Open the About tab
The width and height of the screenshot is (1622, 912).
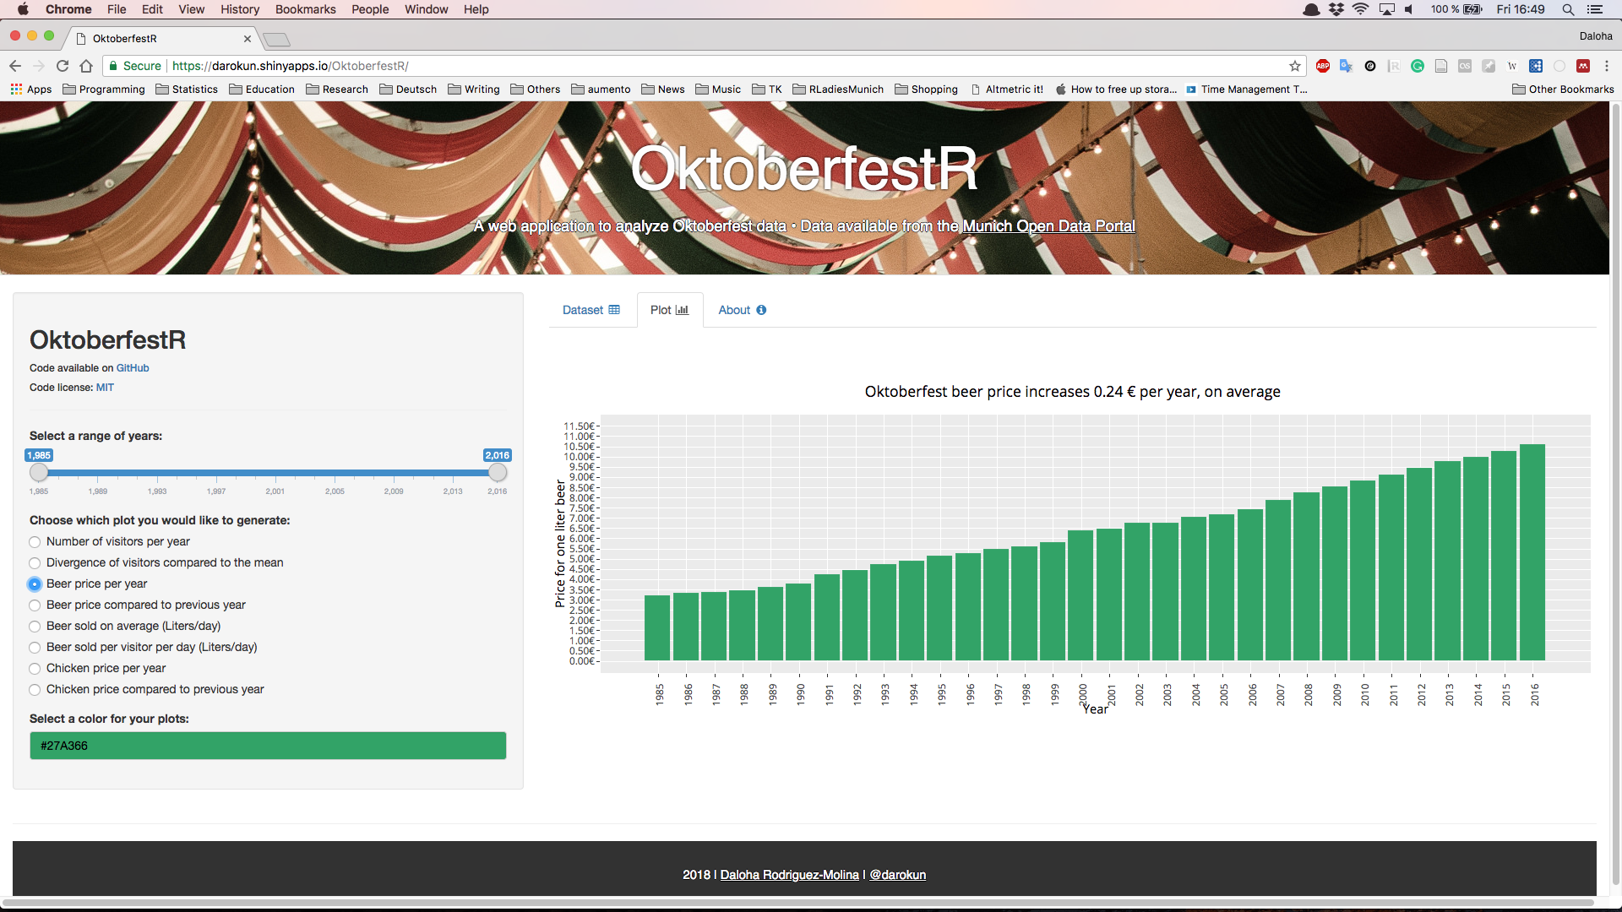[742, 310]
